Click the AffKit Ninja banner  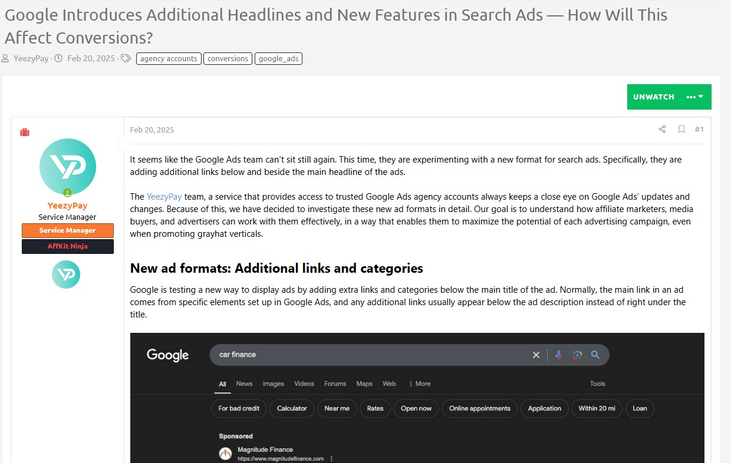[x=68, y=246]
